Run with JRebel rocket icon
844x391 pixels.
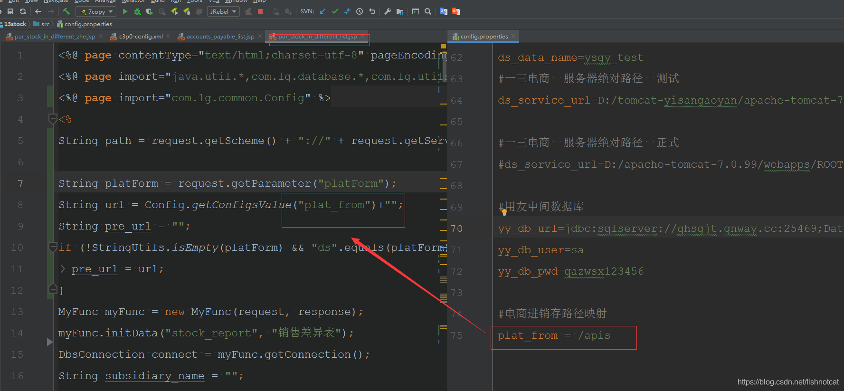pyautogui.click(x=174, y=11)
